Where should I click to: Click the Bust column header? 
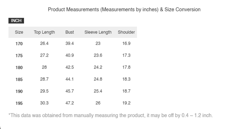70,32
